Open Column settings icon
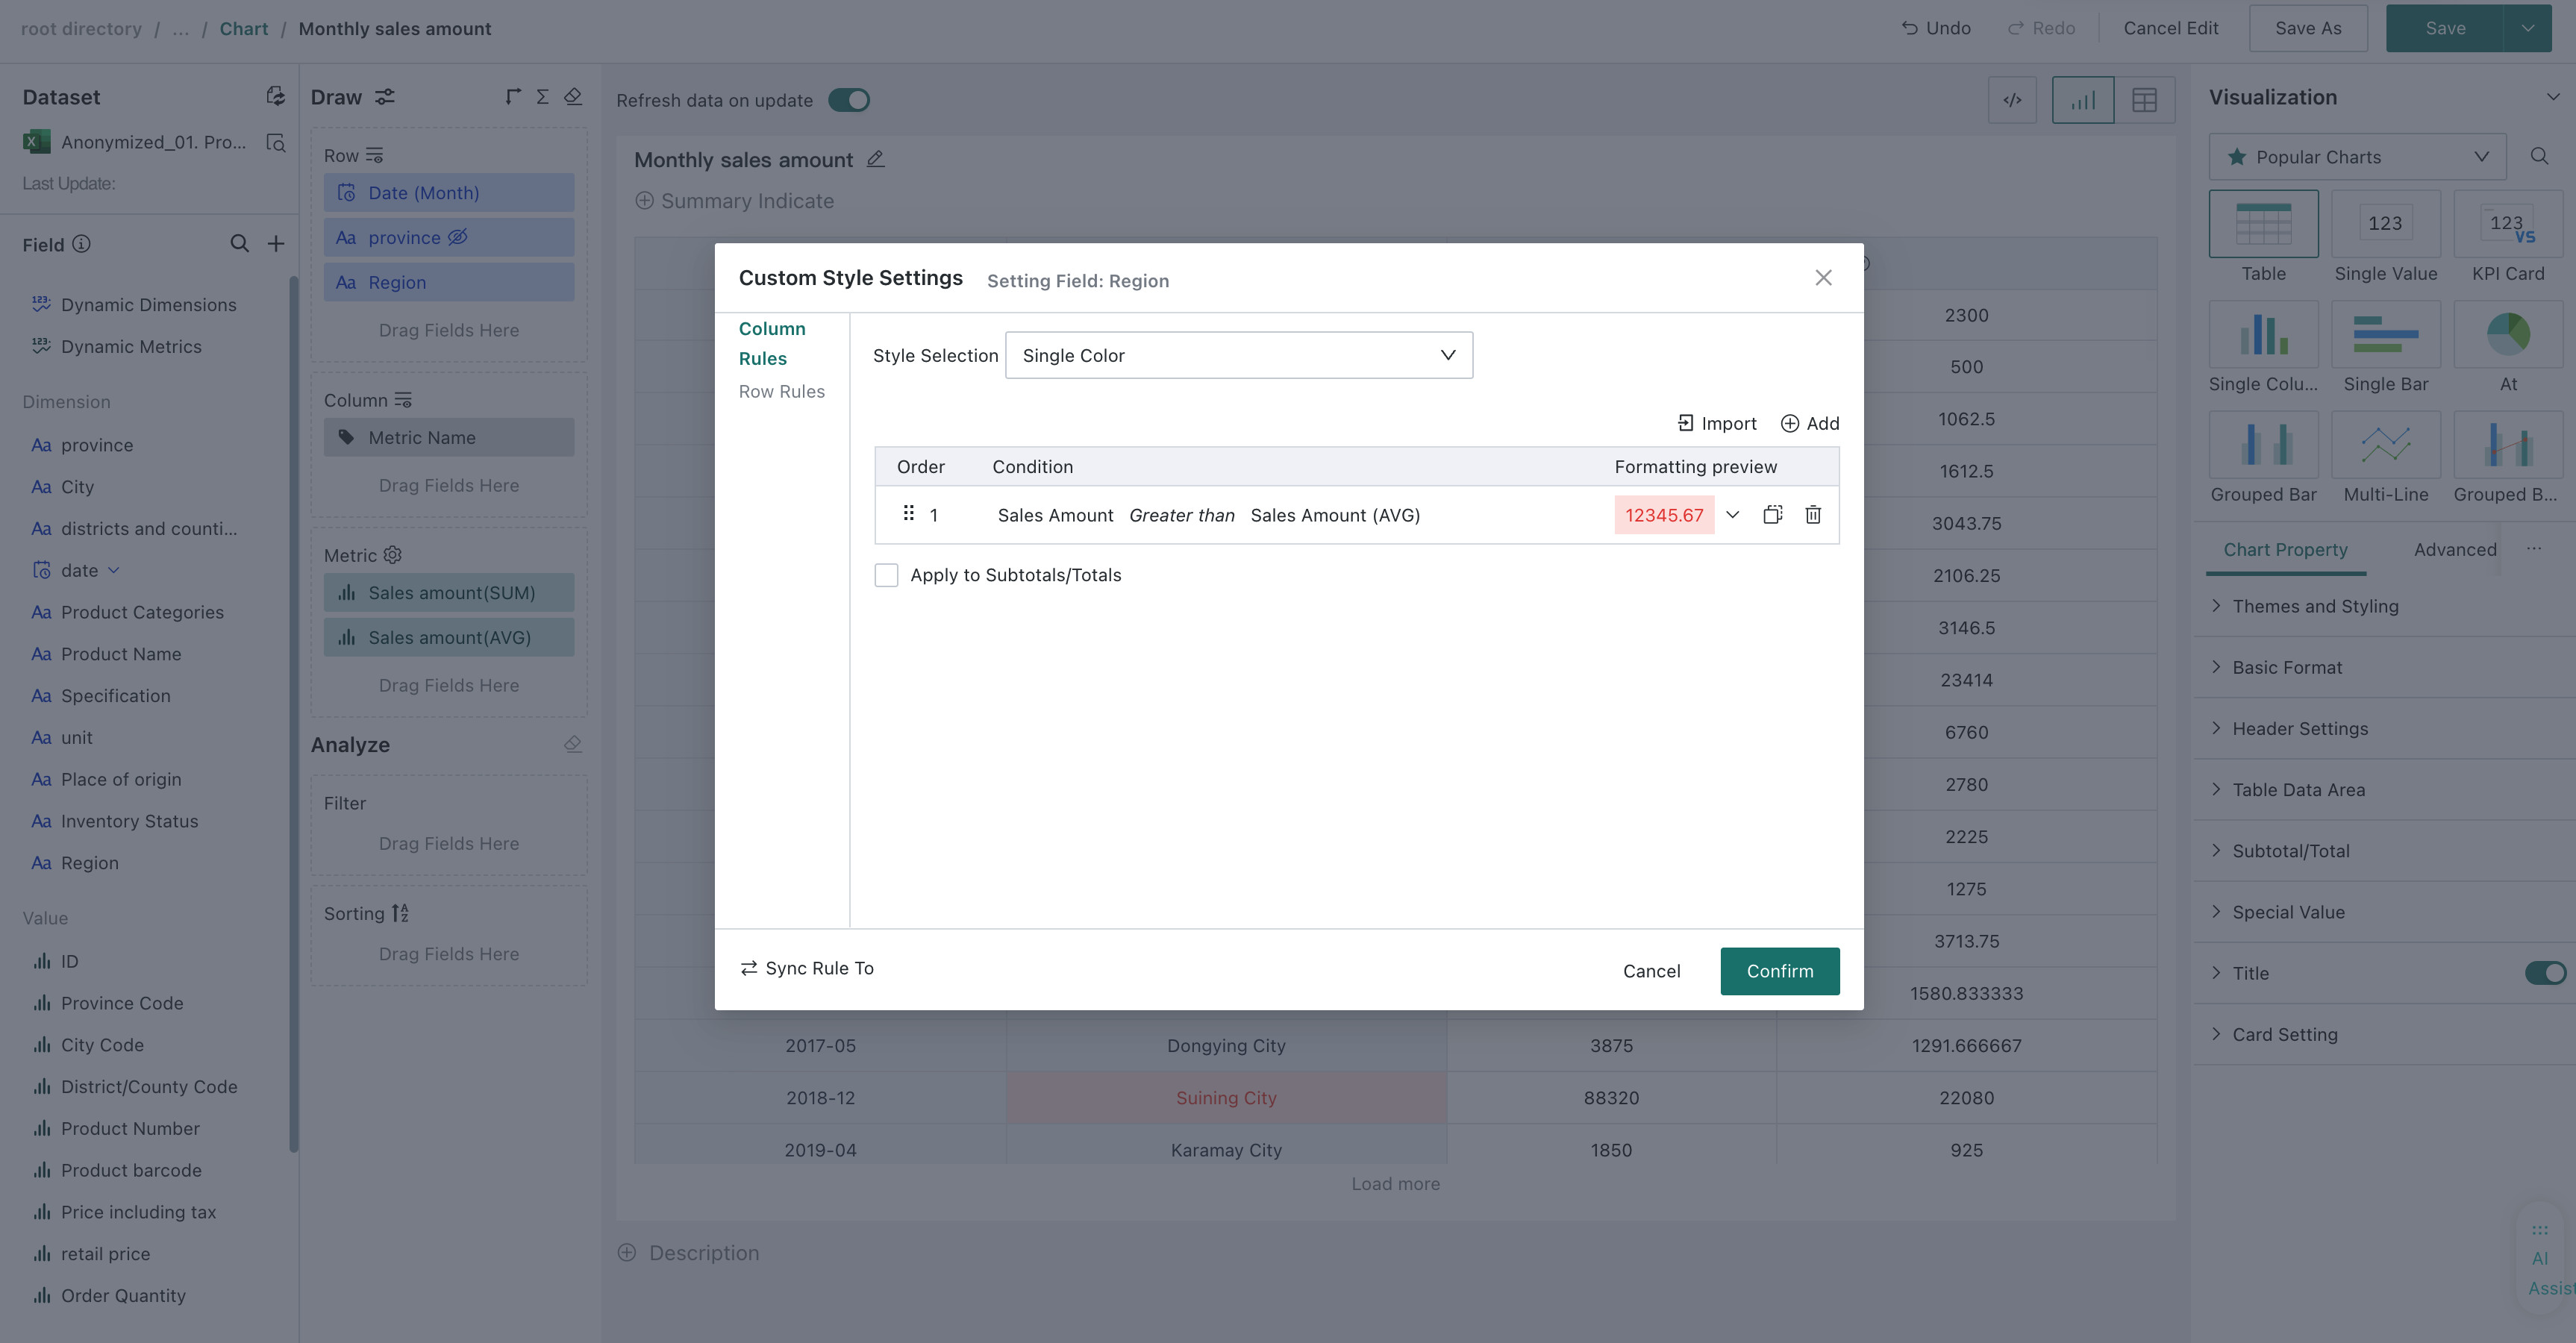 (x=403, y=400)
